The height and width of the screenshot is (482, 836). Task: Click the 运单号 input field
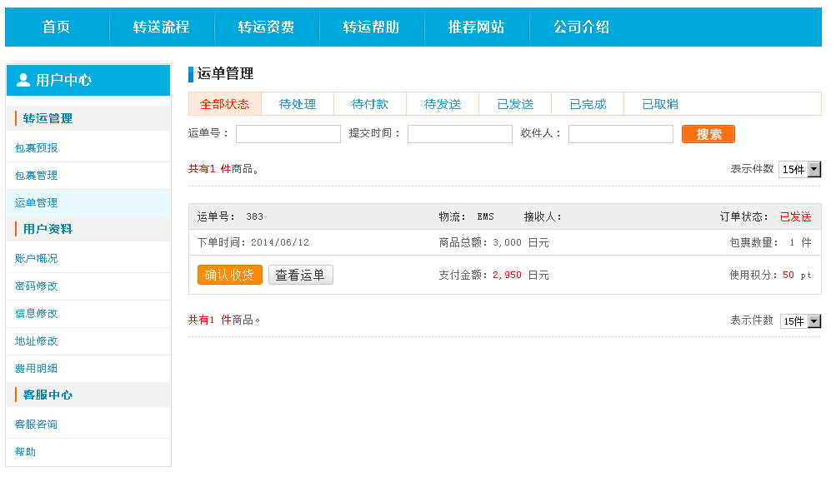[288, 133]
